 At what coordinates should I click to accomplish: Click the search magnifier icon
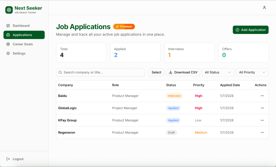60,72
